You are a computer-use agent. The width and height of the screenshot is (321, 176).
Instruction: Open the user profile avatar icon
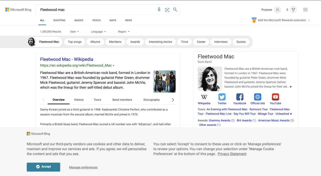(x=277, y=10)
